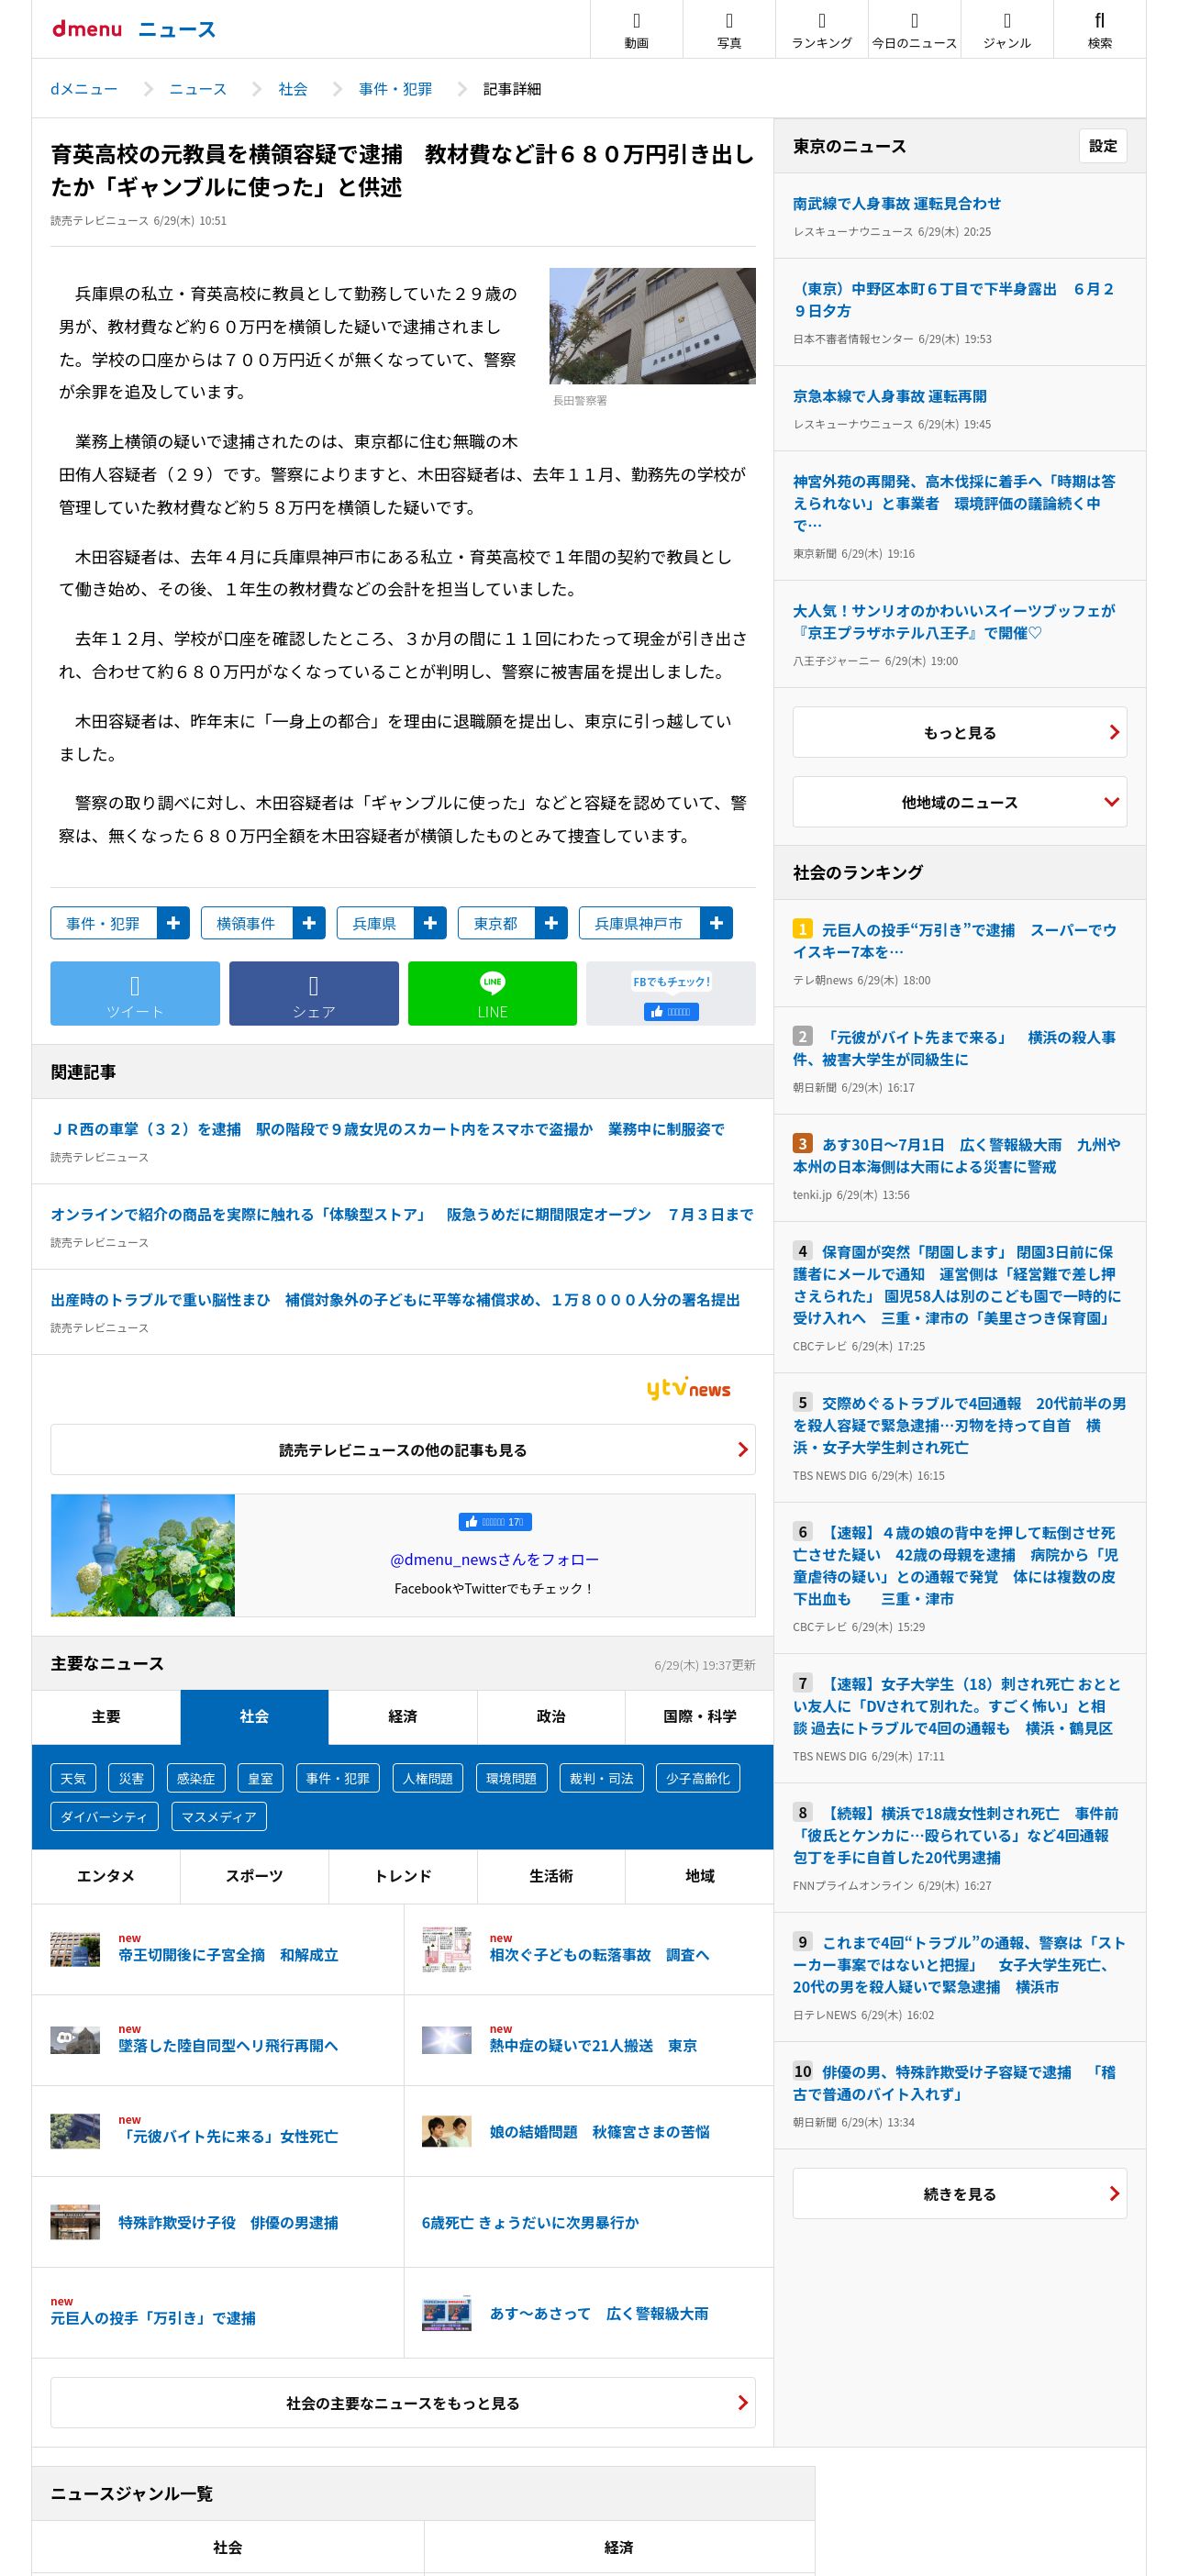This screenshot has width=1178, height=2576.
Task: Switch to the 経済 news tab
Action: [x=403, y=1716]
